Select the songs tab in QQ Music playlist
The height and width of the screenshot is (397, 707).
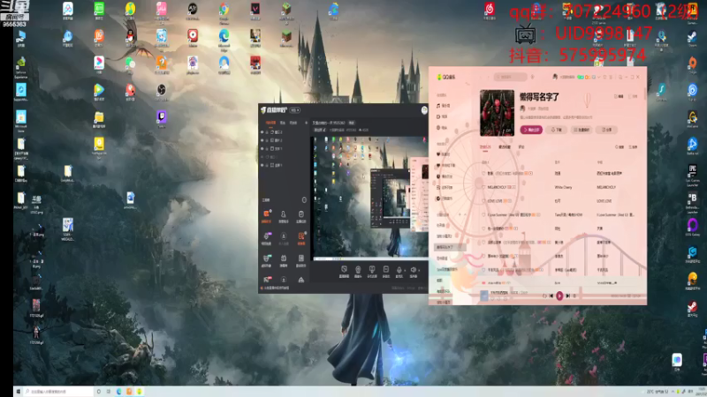pos(485,147)
